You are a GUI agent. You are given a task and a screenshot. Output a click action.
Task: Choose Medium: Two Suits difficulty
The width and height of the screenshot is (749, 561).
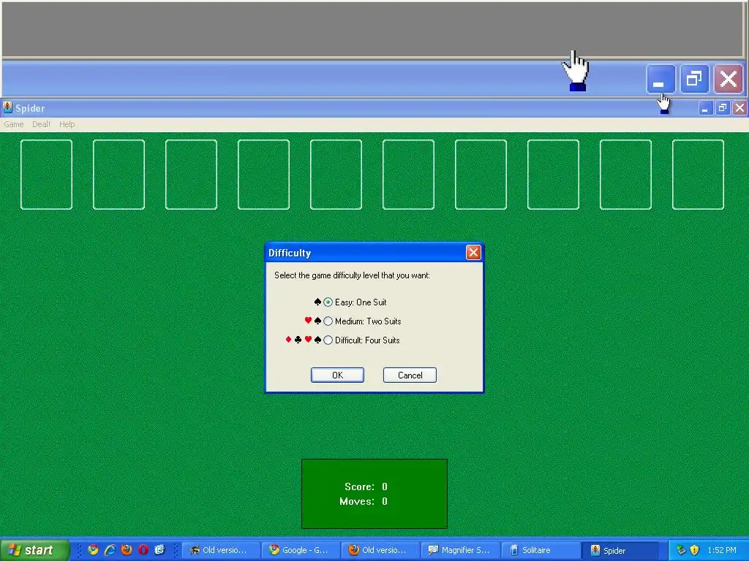[x=328, y=321]
